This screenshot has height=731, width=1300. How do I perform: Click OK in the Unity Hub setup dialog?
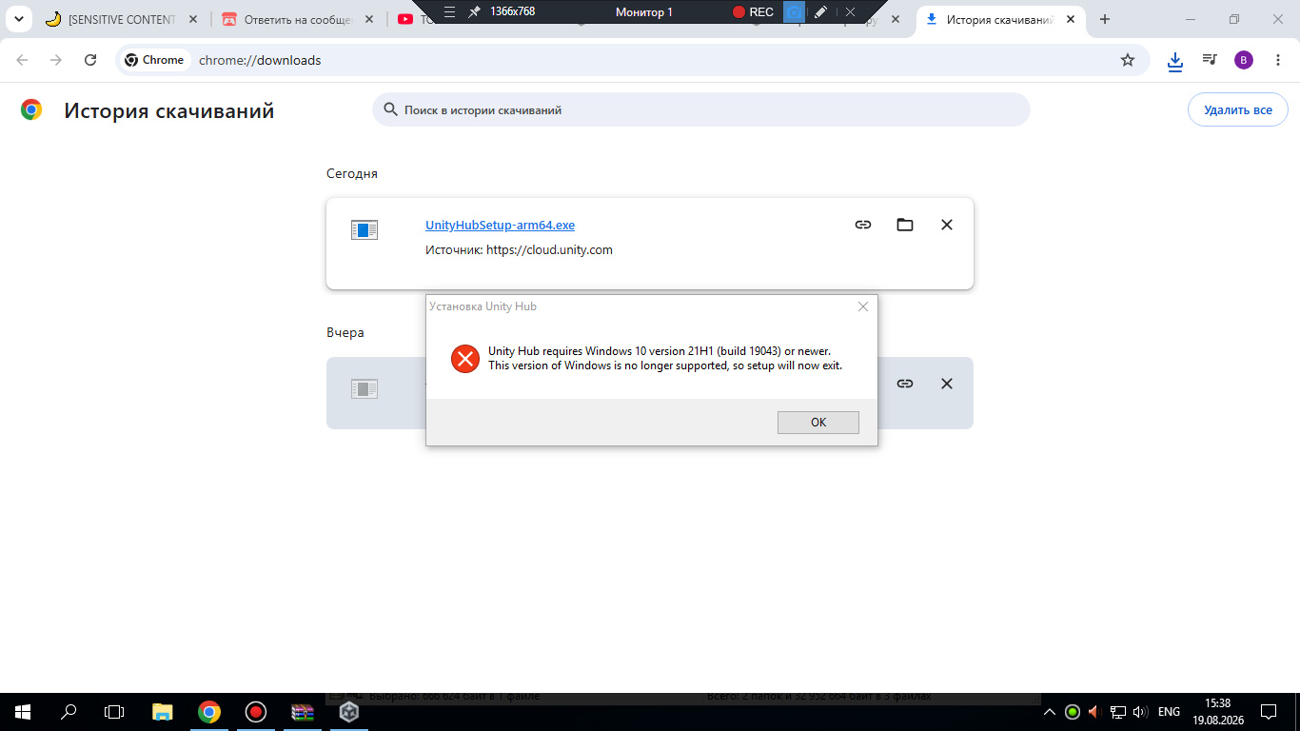click(x=818, y=423)
